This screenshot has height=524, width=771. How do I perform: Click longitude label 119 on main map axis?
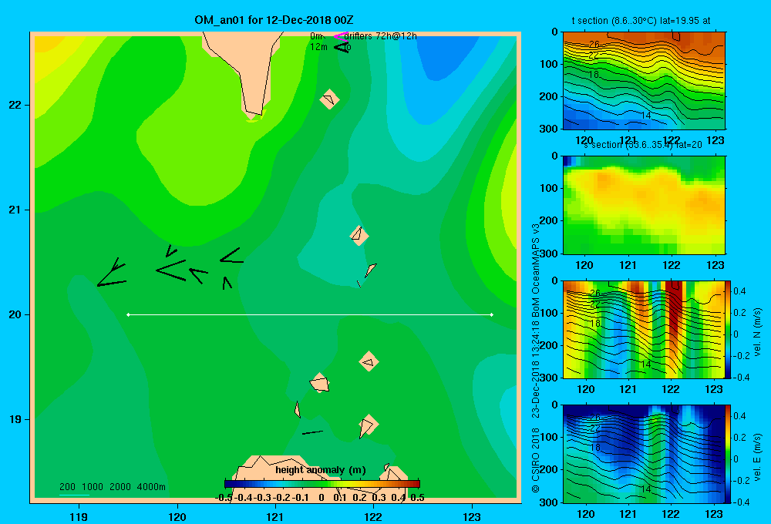coord(79,516)
